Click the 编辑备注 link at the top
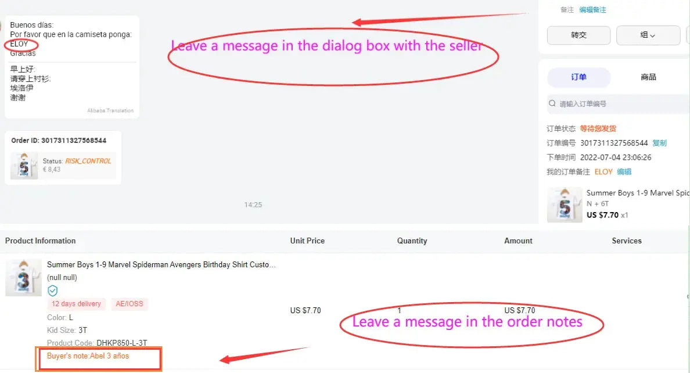Screen dimensions: 690x373 pos(592,10)
